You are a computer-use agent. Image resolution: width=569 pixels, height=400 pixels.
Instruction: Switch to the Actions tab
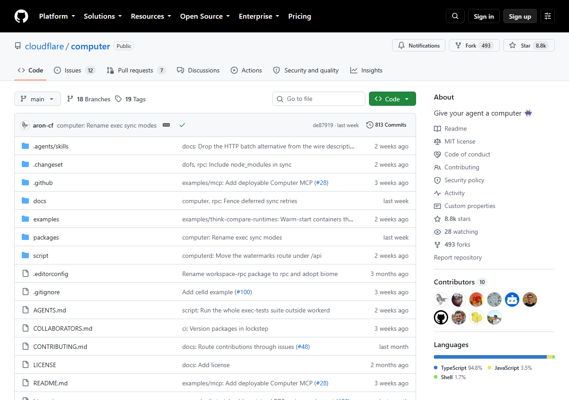click(x=246, y=70)
